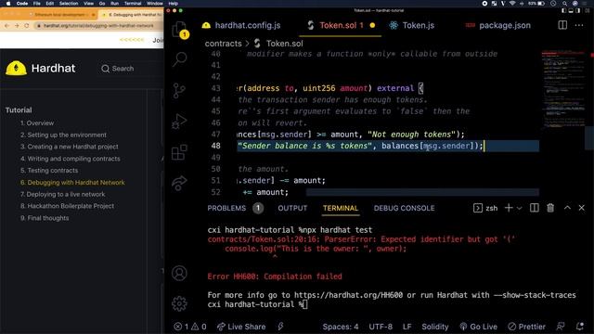Reload the browser page
Screen dimensions: 594x334
click(27, 26)
